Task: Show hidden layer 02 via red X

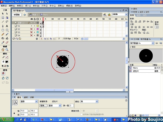Action: tap(31, 29)
